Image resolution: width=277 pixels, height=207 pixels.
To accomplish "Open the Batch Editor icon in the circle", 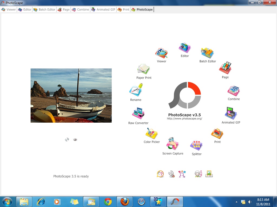I will 207,53.
